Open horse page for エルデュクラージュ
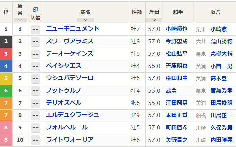This screenshot has height=147, width=236. click(x=72, y=115)
